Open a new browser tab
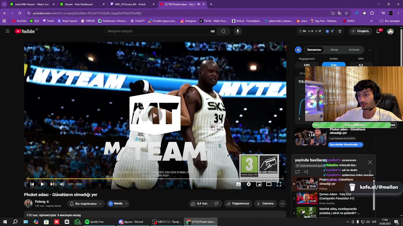 coord(211,4)
